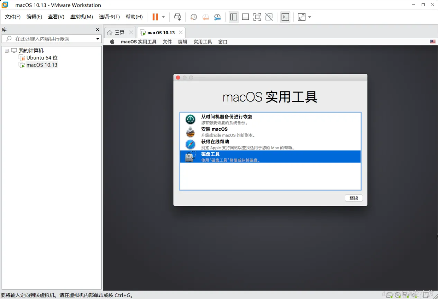Close the 主页 tab
Viewport: 438px width, 299px height.
(131, 32)
